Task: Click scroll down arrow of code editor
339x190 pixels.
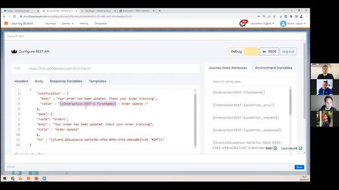Action: [195, 147]
